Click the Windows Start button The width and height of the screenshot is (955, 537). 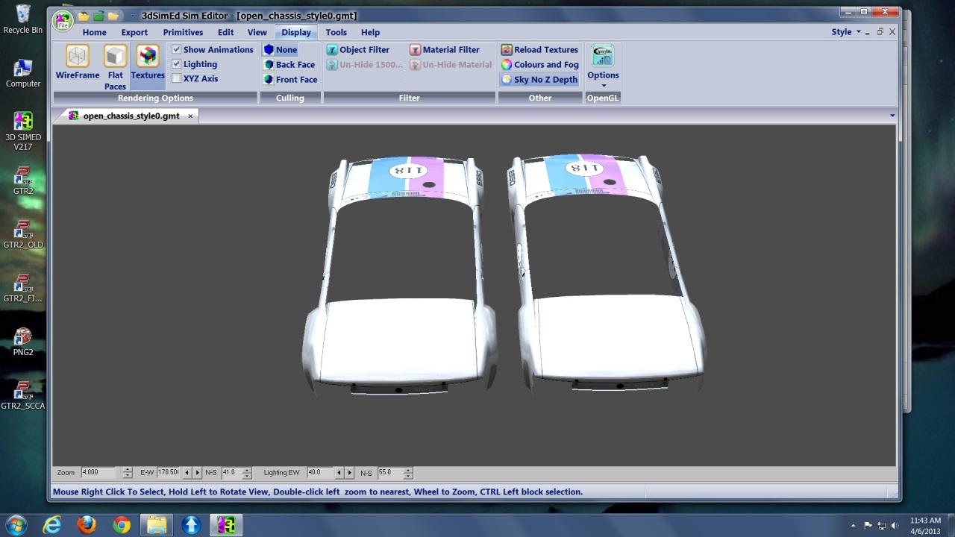click(16, 525)
